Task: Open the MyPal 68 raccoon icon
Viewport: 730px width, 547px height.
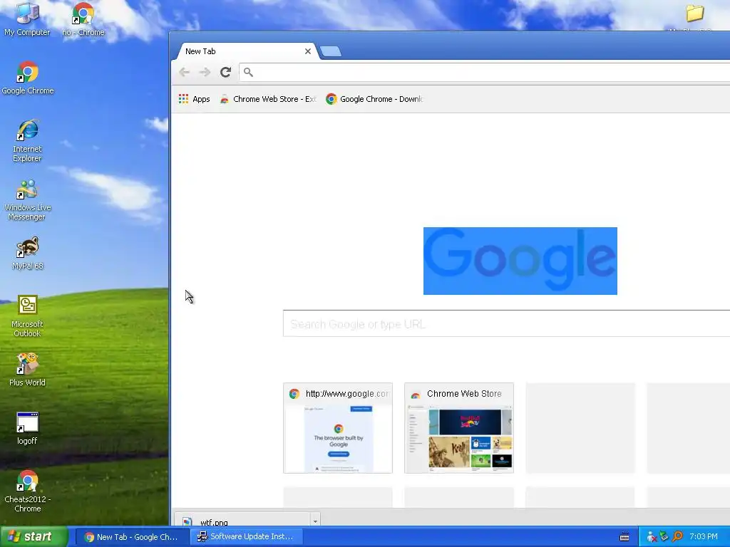Action: 28,253
